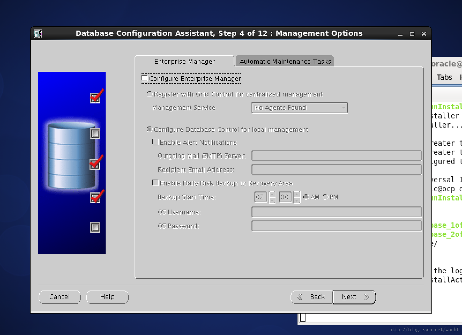
Task: Select Register with Grid Control radio option
Action: tap(150, 94)
